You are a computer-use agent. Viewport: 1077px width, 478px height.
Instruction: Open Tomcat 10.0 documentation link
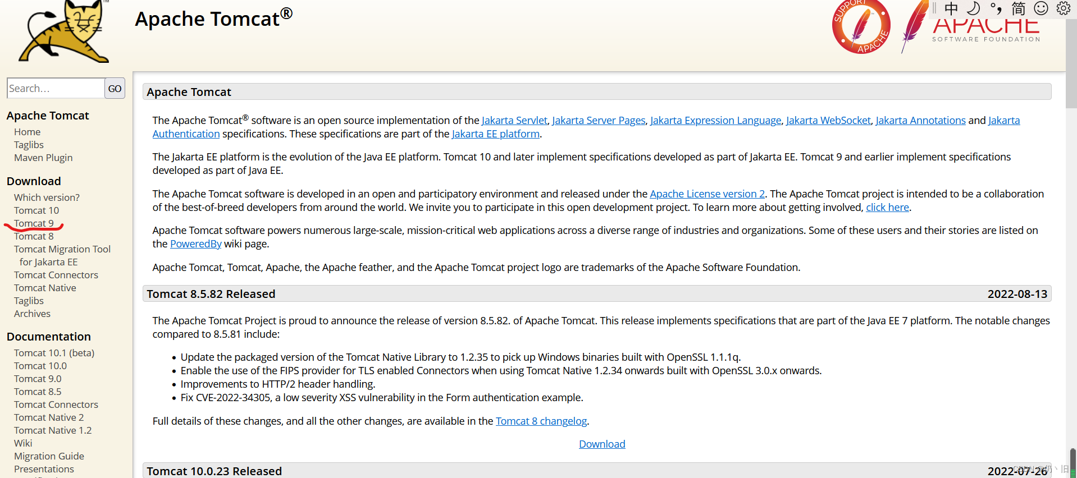point(40,366)
